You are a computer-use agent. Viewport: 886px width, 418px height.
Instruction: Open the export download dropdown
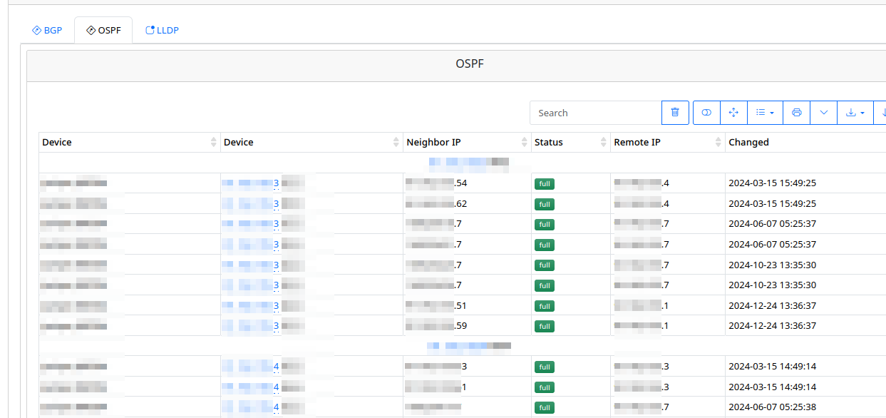(855, 113)
